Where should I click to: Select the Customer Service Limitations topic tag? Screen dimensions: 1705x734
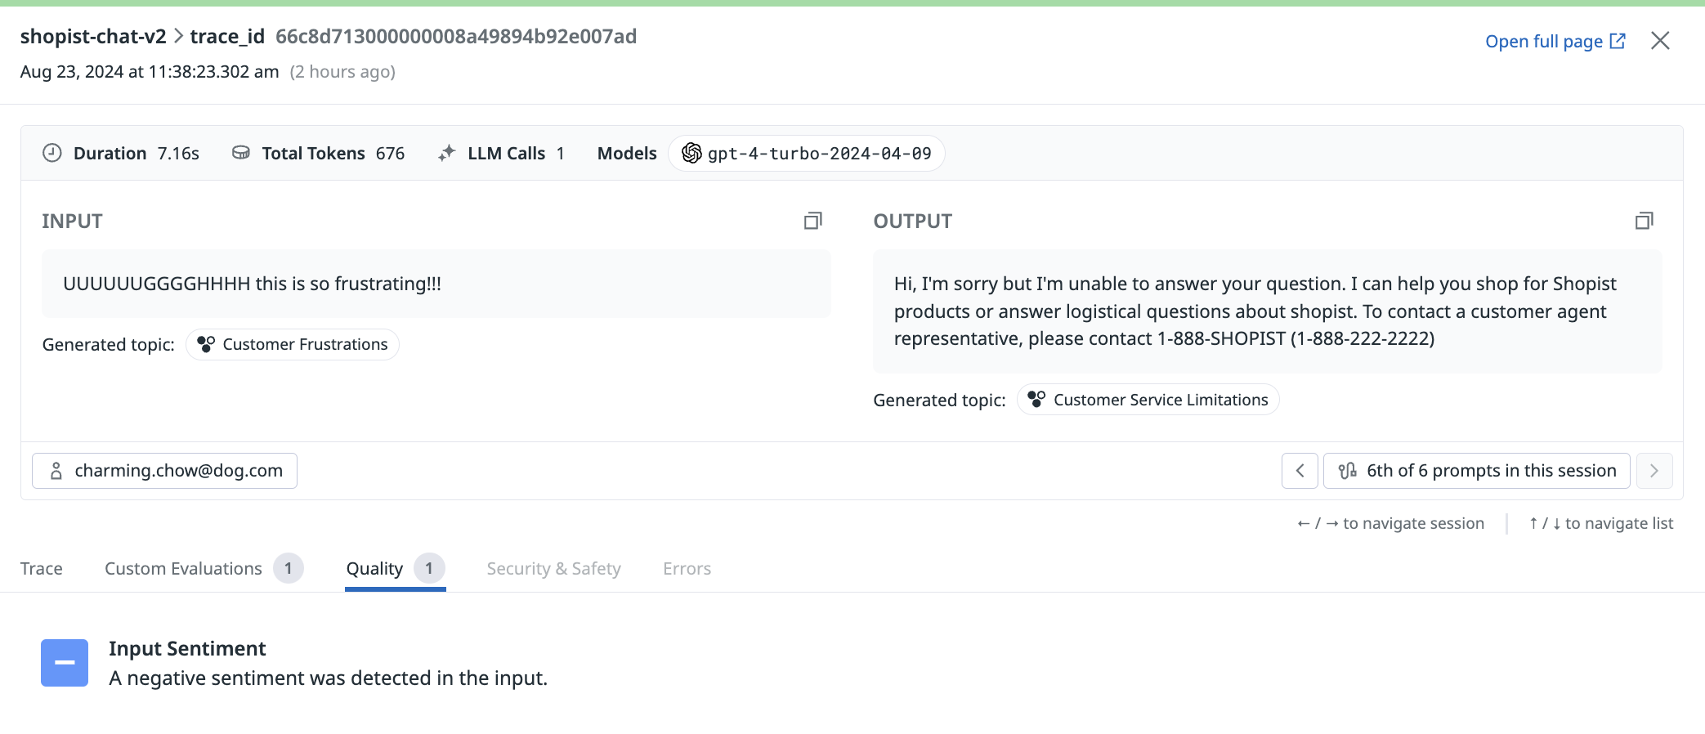tap(1148, 400)
